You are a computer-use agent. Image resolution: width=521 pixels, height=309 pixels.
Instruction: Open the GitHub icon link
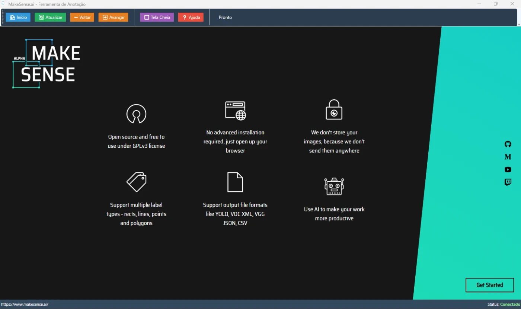[508, 144]
